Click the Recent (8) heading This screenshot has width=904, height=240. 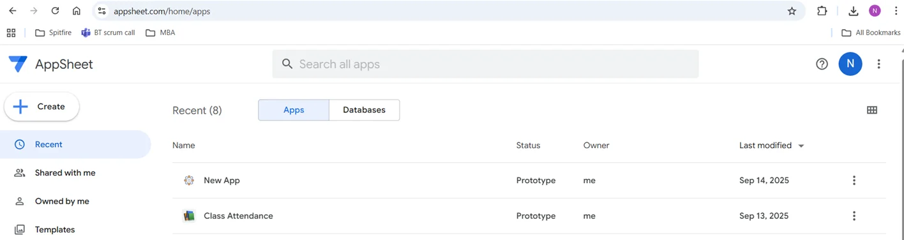click(x=197, y=110)
